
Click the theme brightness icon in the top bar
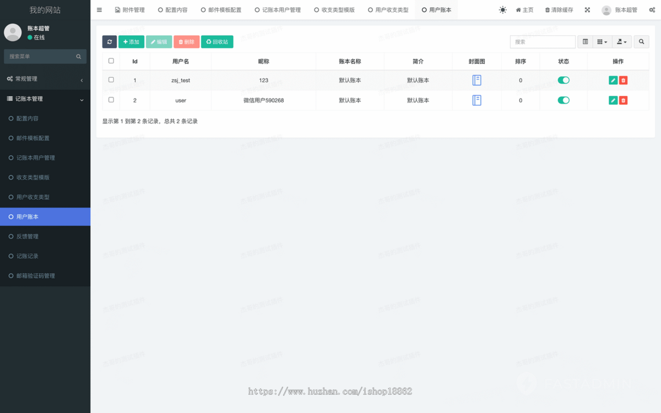pyautogui.click(x=502, y=9)
